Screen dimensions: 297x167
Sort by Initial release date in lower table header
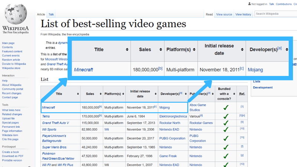click(156, 94)
